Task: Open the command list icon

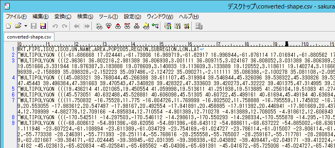Action: [199, 26]
